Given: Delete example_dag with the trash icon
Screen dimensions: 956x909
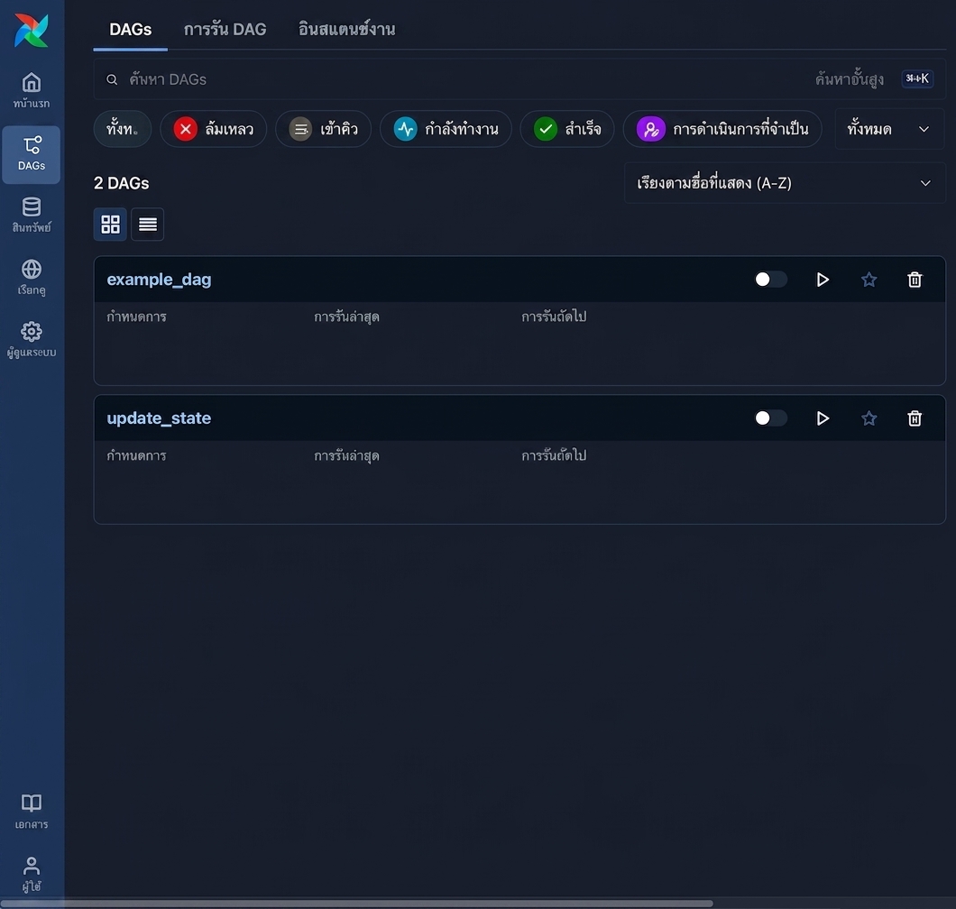Looking at the screenshot, I should [x=915, y=280].
